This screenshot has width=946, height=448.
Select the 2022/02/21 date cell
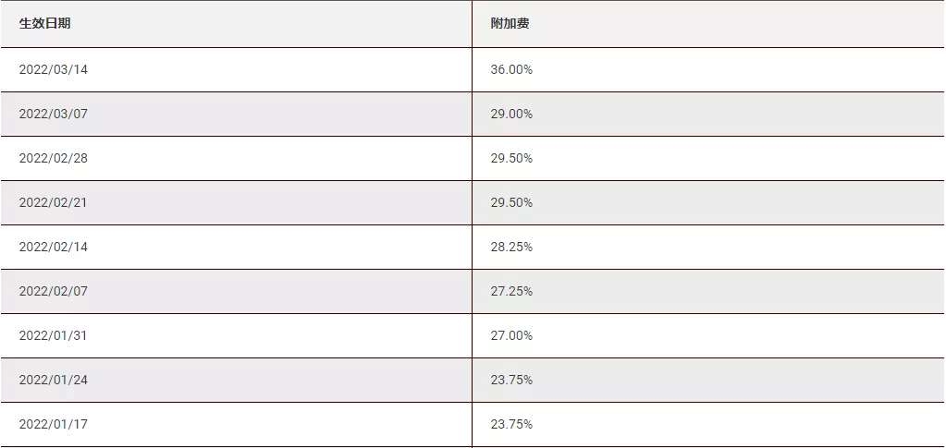54,202
